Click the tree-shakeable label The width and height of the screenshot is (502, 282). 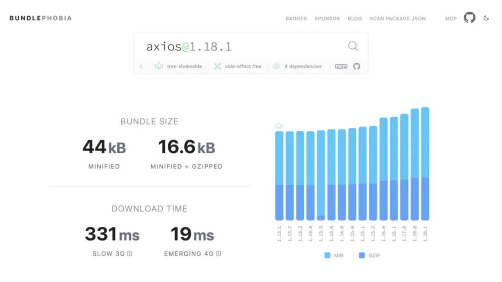[x=184, y=67]
